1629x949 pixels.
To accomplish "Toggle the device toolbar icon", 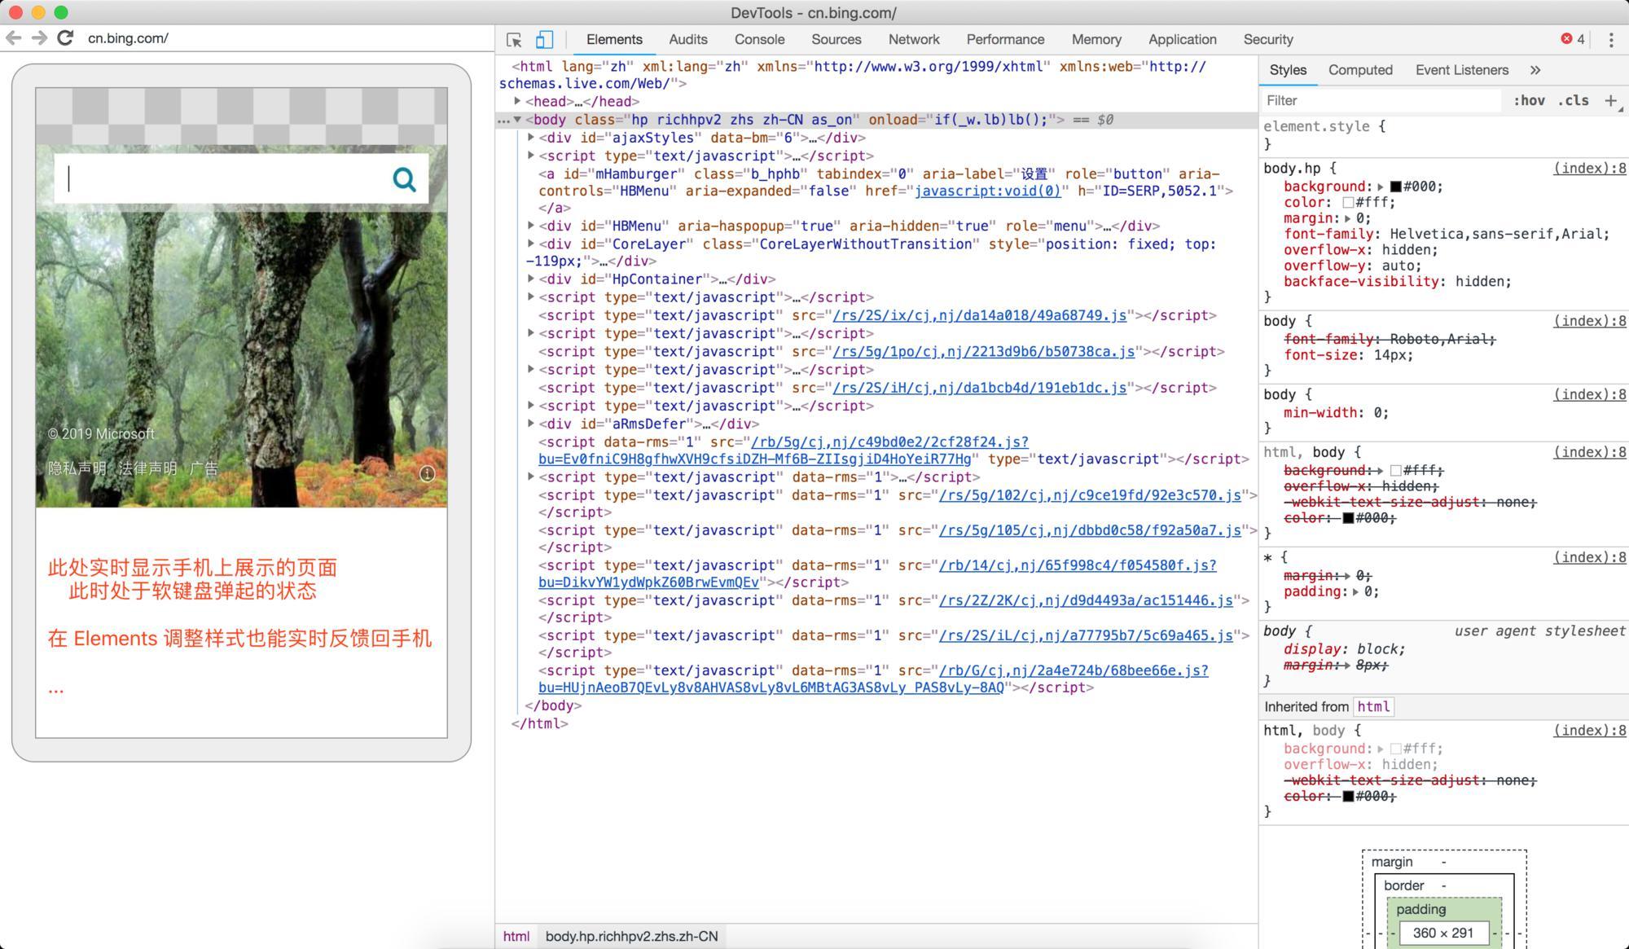I will [546, 38].
